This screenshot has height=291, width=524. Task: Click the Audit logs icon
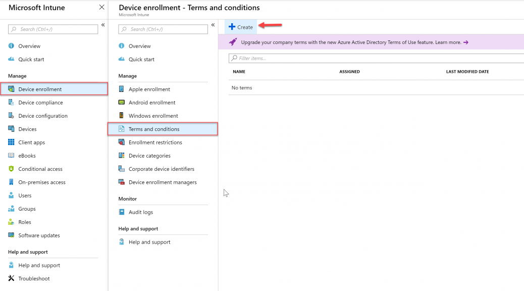pyautogui.click(x=122, y=212)
